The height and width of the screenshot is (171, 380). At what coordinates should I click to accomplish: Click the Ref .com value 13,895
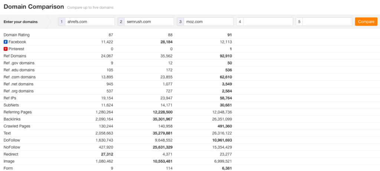click(x=107, y=77)
